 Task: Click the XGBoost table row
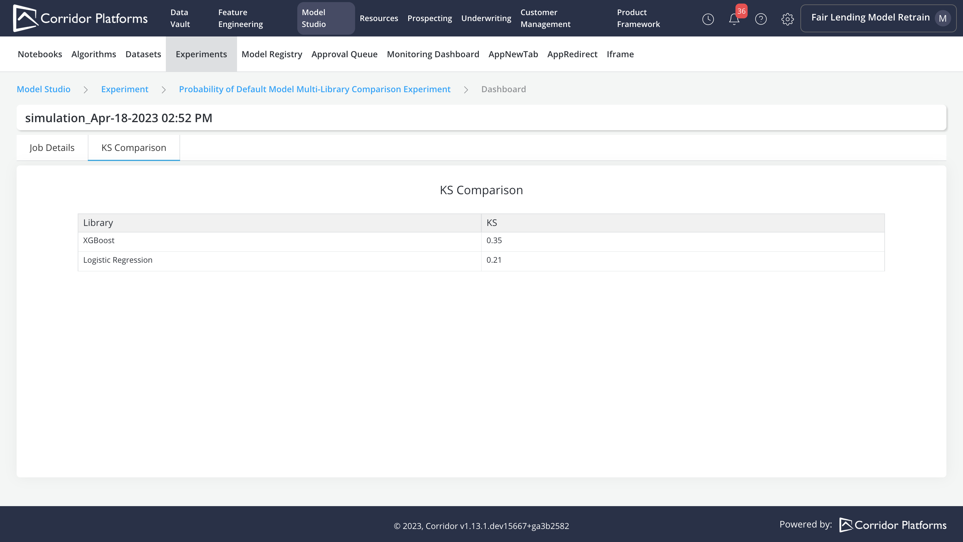(x=99, y=240)
